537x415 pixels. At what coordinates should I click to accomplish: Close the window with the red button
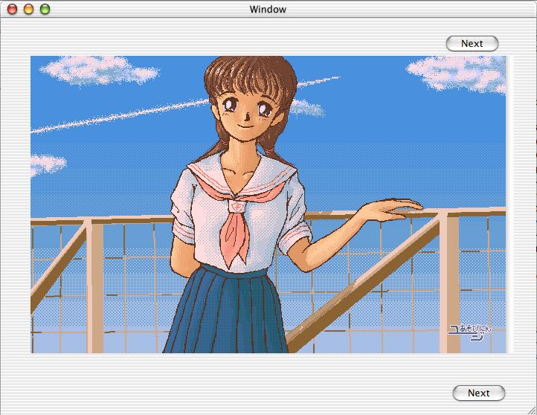[12, 9]
